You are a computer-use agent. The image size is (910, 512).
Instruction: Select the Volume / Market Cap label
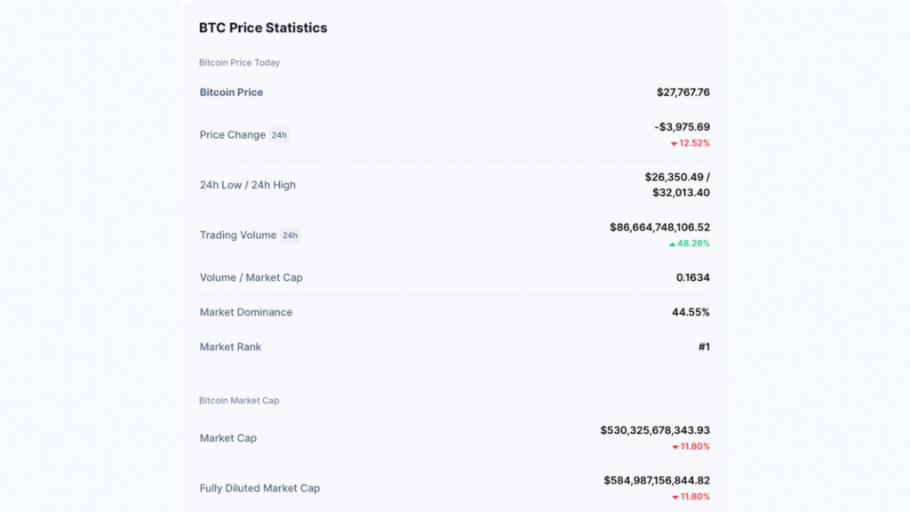[251, 277]
